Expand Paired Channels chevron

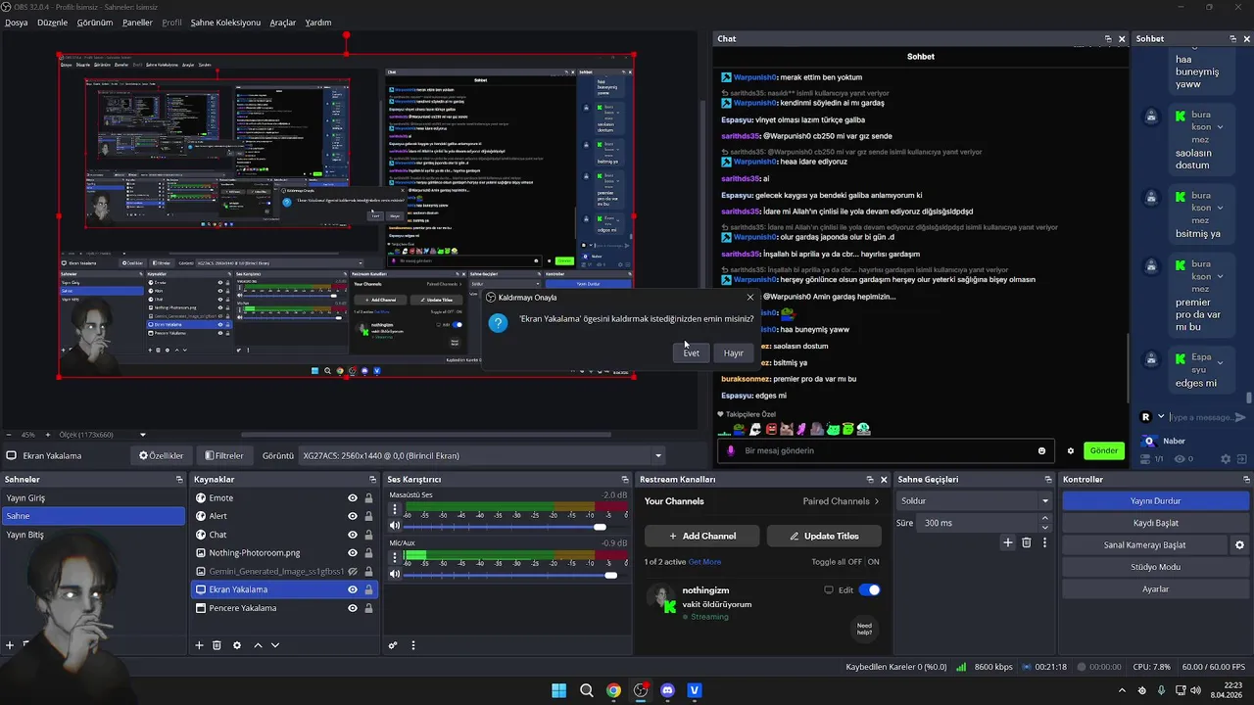pos(876,501)
